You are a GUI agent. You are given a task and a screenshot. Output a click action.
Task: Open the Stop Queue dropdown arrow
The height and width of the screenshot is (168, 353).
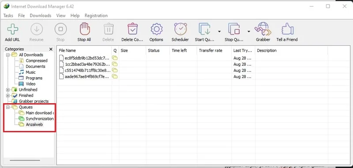pos(249,31)
